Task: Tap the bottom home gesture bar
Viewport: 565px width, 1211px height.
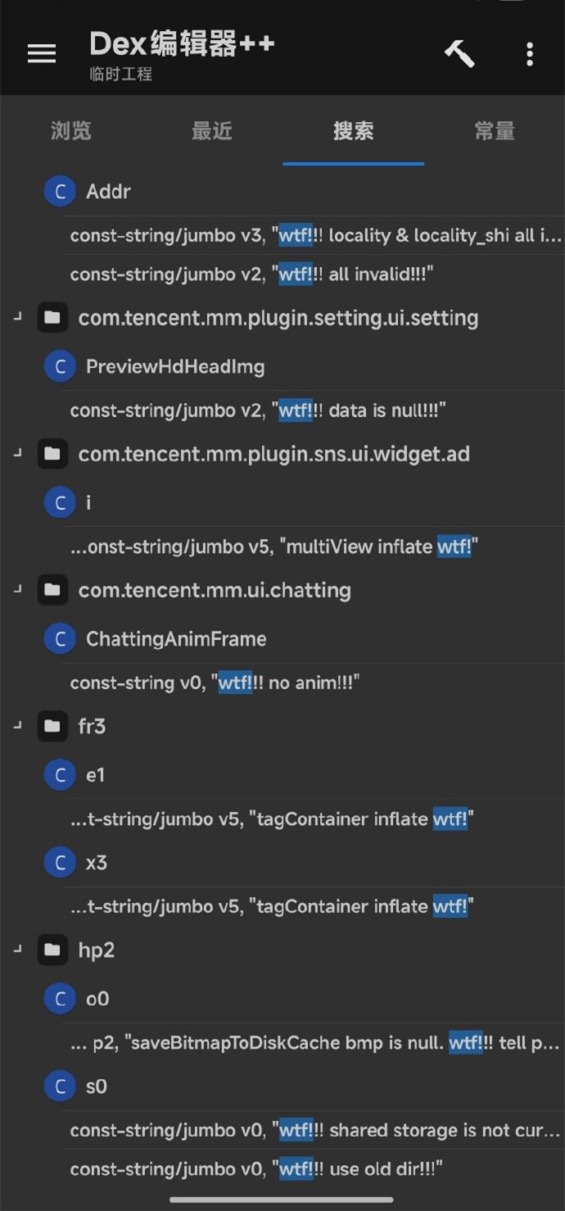Action: [x=282, y=1200]
